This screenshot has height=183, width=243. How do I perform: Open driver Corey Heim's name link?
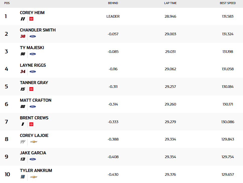(32, 13)
